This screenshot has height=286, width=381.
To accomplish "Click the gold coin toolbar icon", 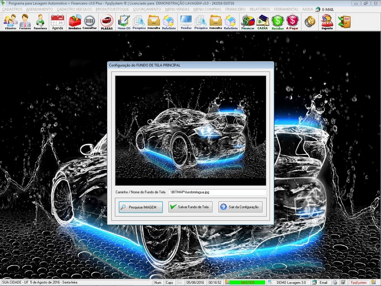I will click(310, 21).
